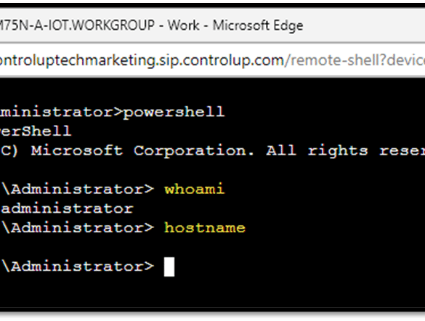Click the WORKGROUP text in window title
The height and width of the screenshot is (321, 425).
[x=113, y=25]
